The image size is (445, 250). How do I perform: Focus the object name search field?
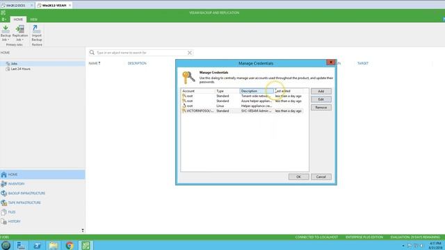141,53
